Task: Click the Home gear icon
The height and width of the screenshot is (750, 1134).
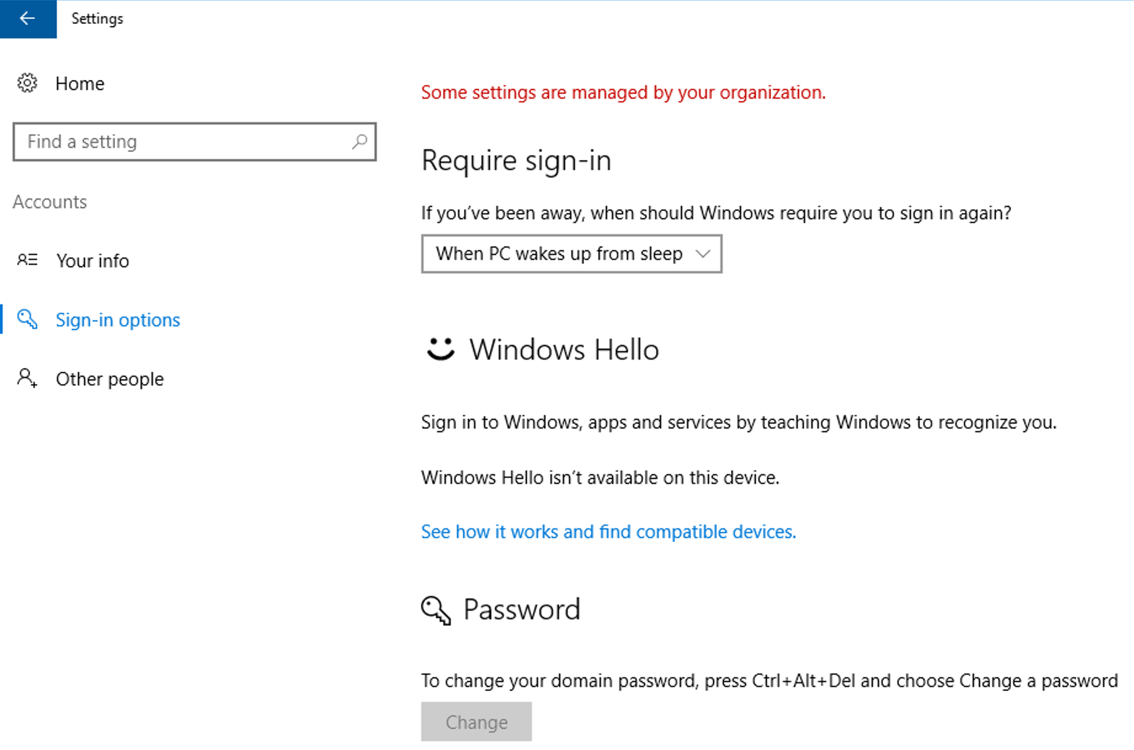Action: tap(27, 83)
